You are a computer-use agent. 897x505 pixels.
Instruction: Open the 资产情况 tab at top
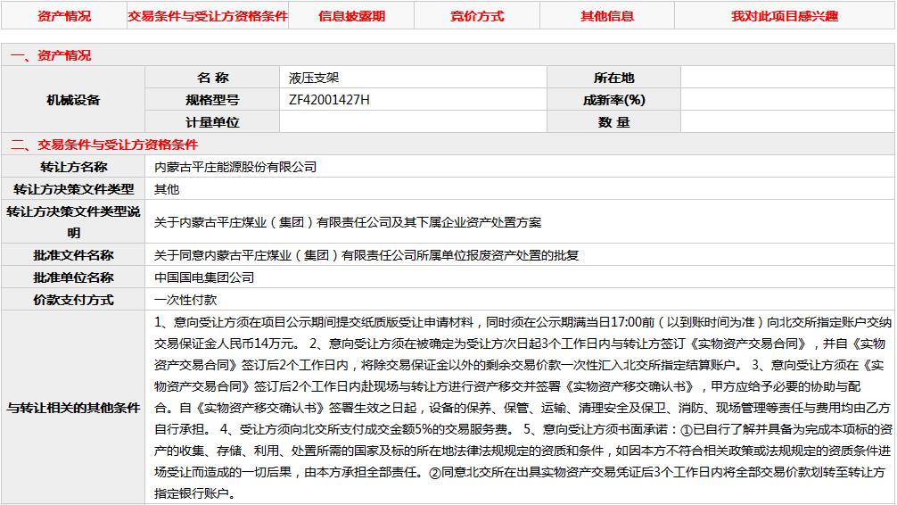click(x=63, y=16)
